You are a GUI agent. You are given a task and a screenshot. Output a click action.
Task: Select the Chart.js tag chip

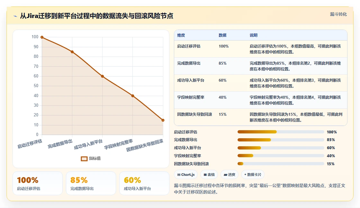coord(186,175)
